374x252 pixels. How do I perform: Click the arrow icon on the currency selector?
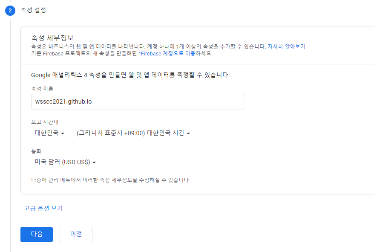[x=93, y=162]
